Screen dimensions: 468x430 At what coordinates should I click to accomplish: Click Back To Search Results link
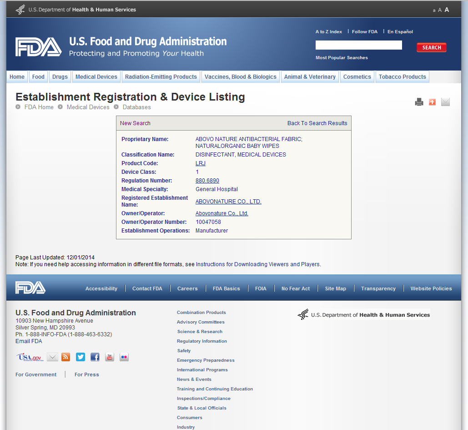(317, 123)
